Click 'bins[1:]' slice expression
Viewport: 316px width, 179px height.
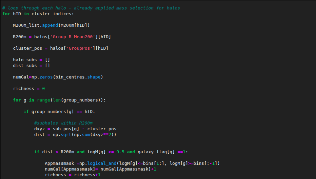[x=154, y=163]
